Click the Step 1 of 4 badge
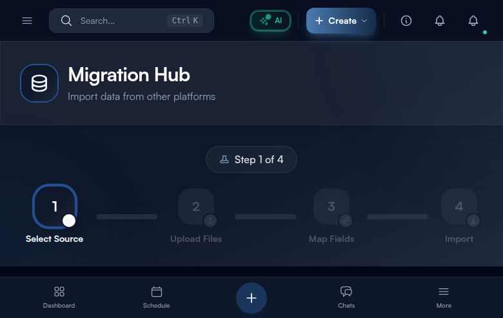The width and height of the screenshot is (503, 318). (252, 159)
